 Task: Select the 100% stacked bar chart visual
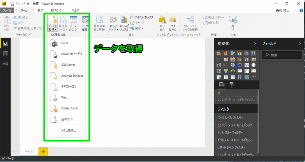pos(247,53)
